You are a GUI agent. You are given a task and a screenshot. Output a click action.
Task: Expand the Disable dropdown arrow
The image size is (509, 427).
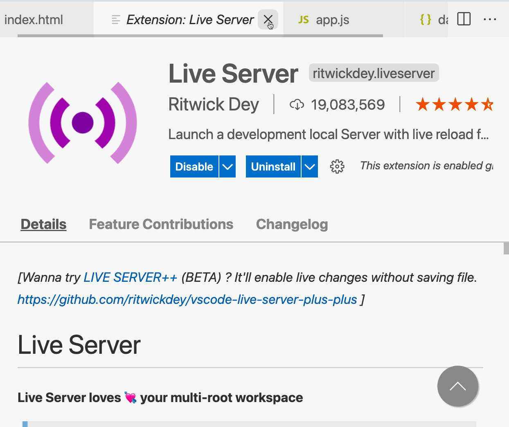[x=227, y=166]
